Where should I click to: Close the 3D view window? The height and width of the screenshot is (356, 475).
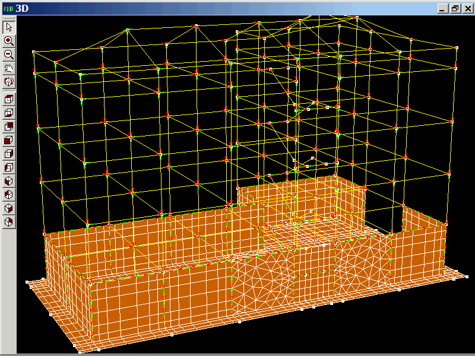pos(467,8)
